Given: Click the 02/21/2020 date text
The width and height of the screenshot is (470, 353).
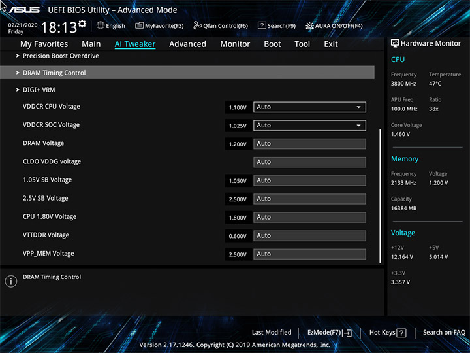Looking at the screenshot, I should (23, 25).
